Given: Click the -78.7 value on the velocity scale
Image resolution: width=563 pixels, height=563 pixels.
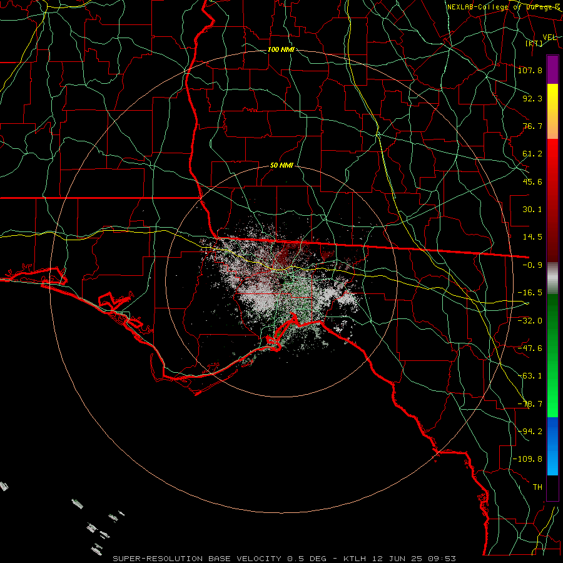Looking at the screenshot, I should [530, 404].
